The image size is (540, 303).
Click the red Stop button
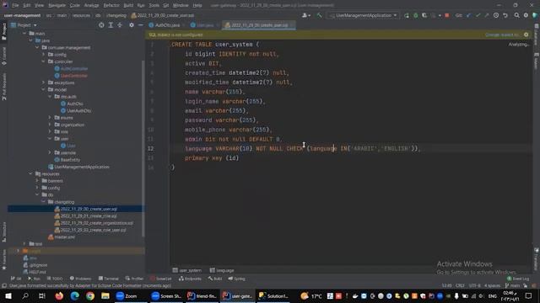pyautogui.click(x=446, y=15)
